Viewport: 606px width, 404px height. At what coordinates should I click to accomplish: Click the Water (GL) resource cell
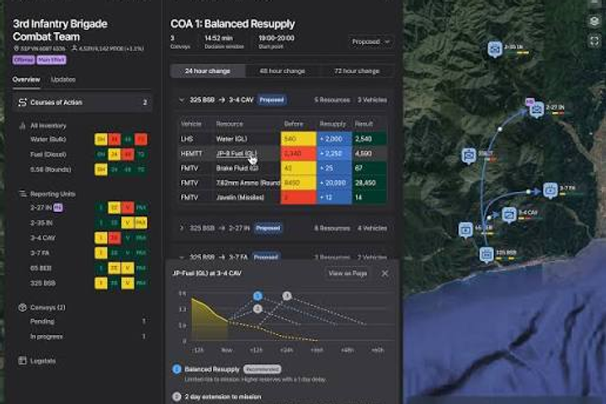(x=247, y=139)
